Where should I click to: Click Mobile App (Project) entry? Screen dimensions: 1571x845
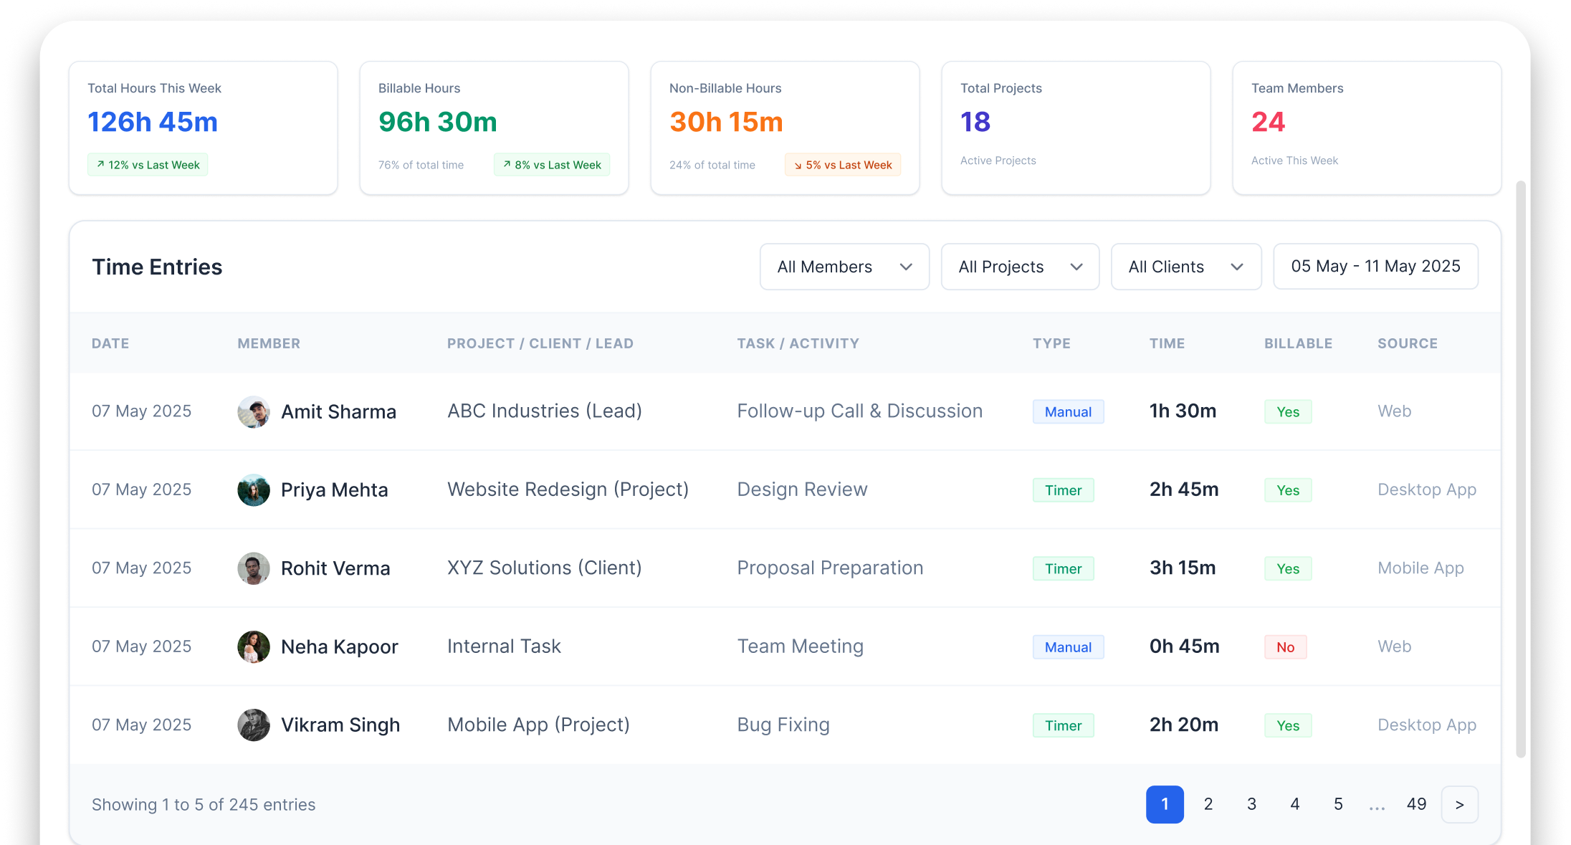[x=539, y=725]
